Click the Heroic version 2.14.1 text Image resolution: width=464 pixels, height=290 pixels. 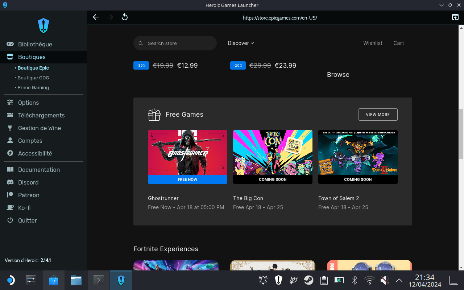[28, 260]
